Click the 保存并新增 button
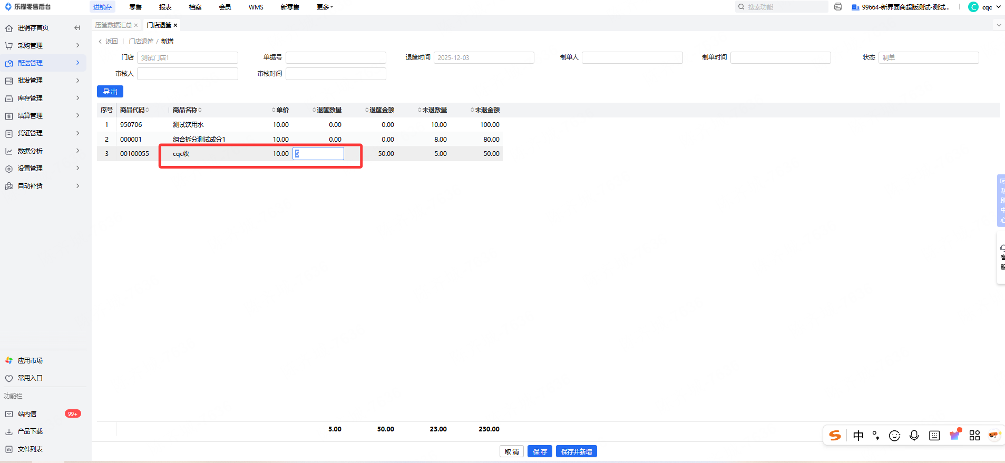 577,451
